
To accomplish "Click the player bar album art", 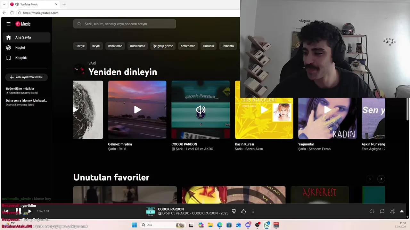I will (x=151, y=211).
